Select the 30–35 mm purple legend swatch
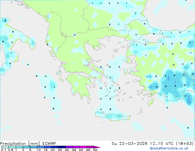The width and height of the screenshot is (195, 151). 69,147
